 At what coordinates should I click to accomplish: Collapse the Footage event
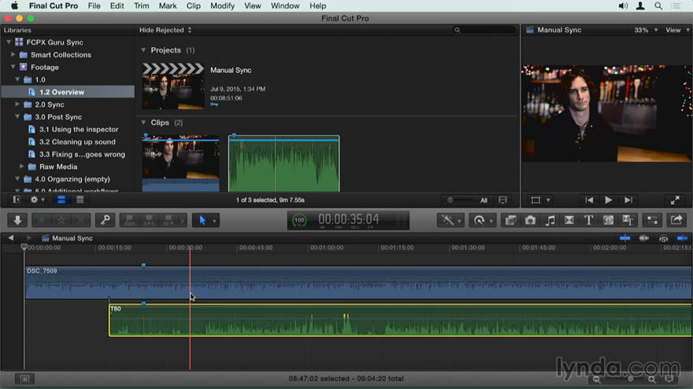coord(13,67)
